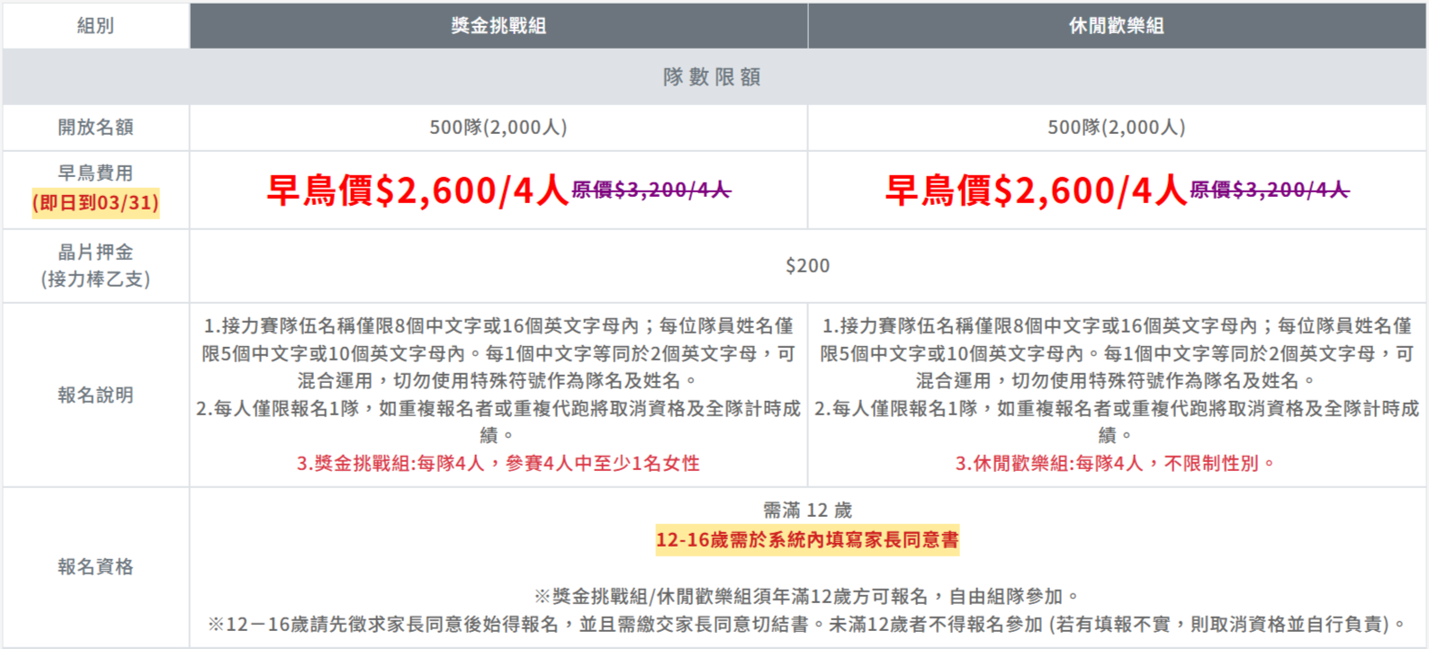Click red text 3.休閒歡樂組:每隊4人，不限制性別
This screenshot has width=1429, height=649.
pos(1117,464)
